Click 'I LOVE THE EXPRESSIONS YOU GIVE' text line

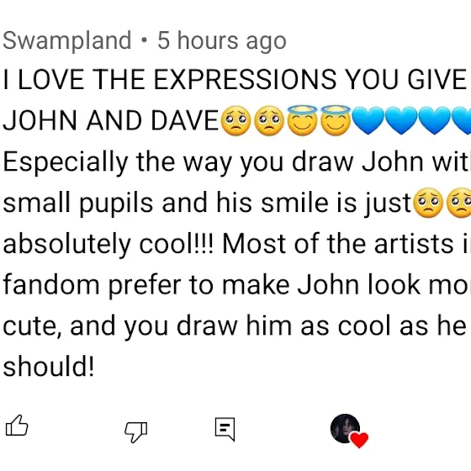[x=235, y=79]
